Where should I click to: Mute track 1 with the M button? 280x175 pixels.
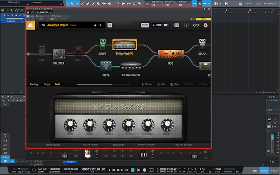8,16
